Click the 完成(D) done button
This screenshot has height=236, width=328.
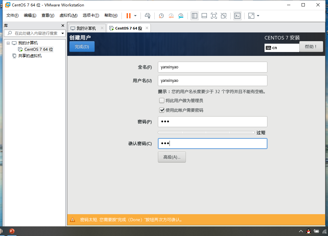(x=82, y=47)
